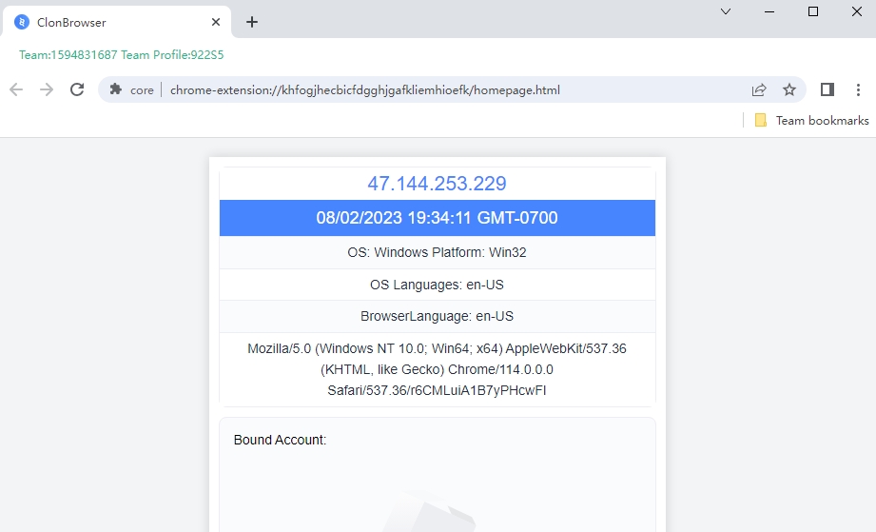The height and width of the screenshot is (532, 876).
Task: Close the ClonBrowser tab
Action: coord(216,22)
